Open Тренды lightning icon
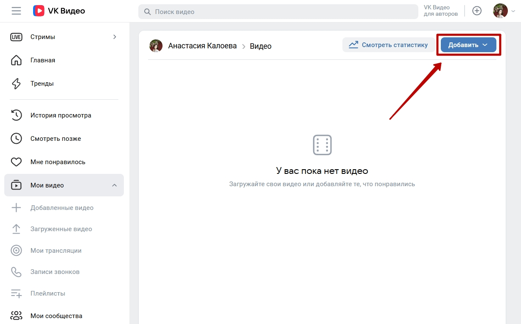Image resolution: width=521 pixels, height=324 pixels. [x=16, y=84]
